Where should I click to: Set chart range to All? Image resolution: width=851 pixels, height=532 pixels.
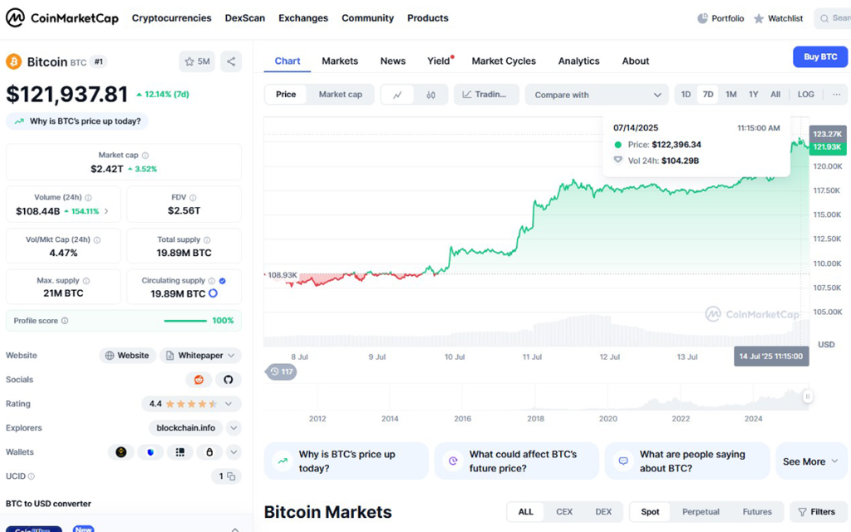[775, 95]
